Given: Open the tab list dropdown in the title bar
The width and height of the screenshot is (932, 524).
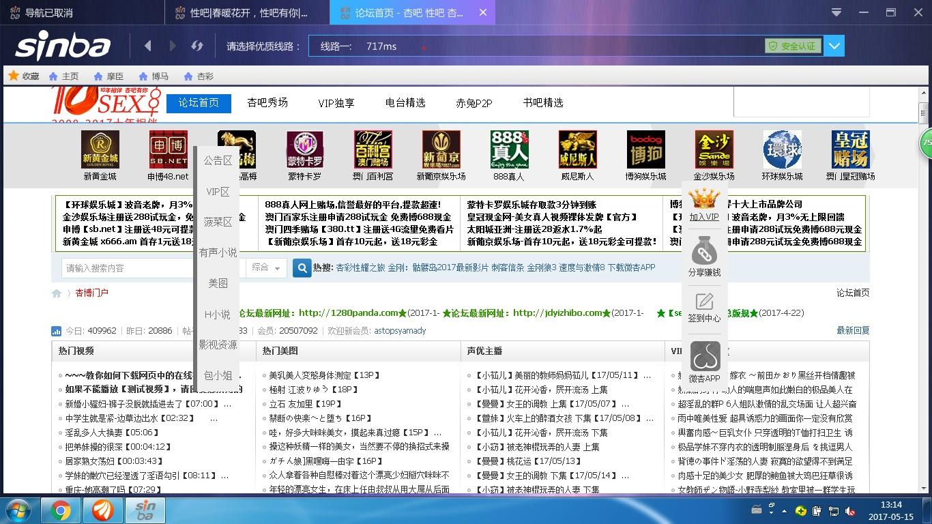Looking at the screenshot, I should click(x=837, y=12).
